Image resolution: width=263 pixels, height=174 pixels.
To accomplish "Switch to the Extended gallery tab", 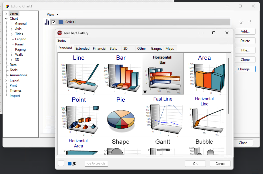I will click(x=82, y=49).
